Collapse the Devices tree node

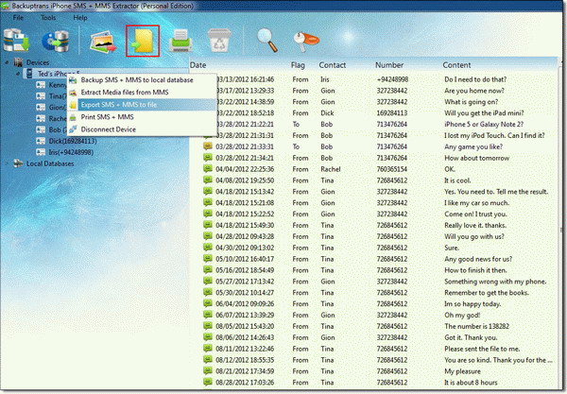coord(9,62)
